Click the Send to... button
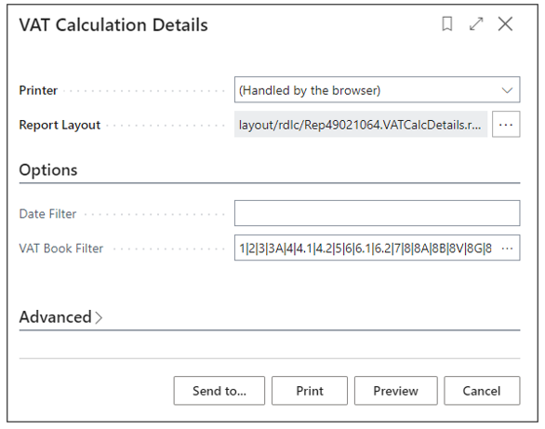Screen dimensions: 545x429 pos(219,391)
